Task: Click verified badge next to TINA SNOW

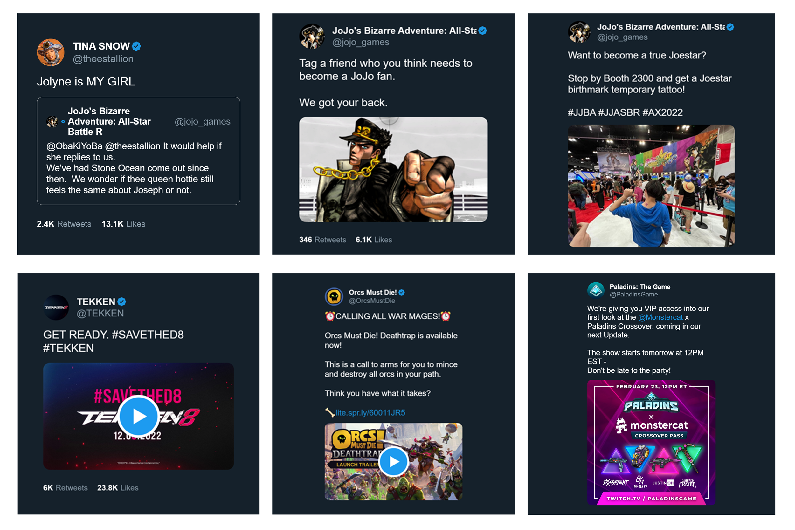Action: (x=136, y=46)
